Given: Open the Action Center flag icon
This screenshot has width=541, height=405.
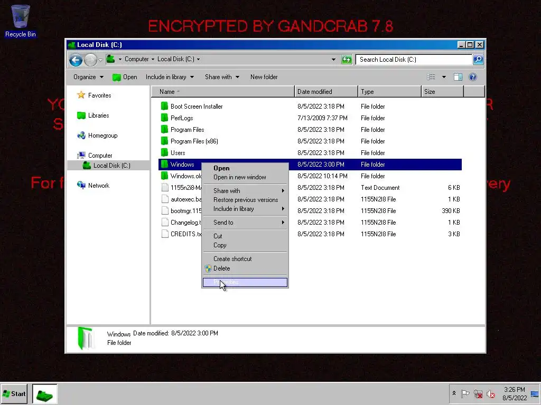Looking at the screenshot, I should click(x=465, y=393).
